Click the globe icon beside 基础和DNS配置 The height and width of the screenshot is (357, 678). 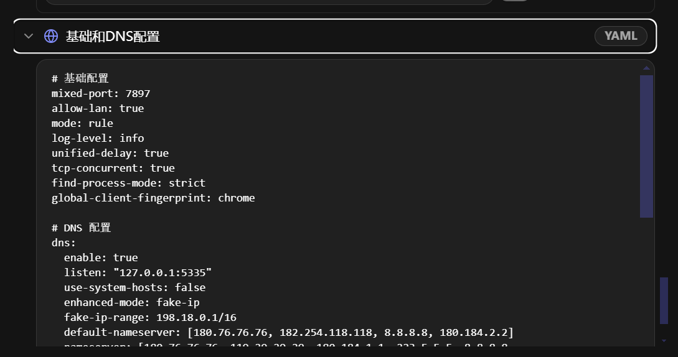pos(51,36)
